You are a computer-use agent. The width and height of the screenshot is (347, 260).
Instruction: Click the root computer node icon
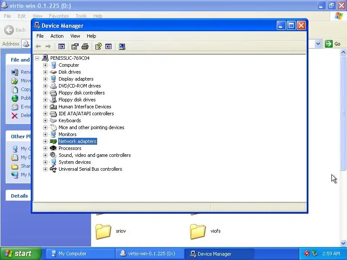pos(45,58)
